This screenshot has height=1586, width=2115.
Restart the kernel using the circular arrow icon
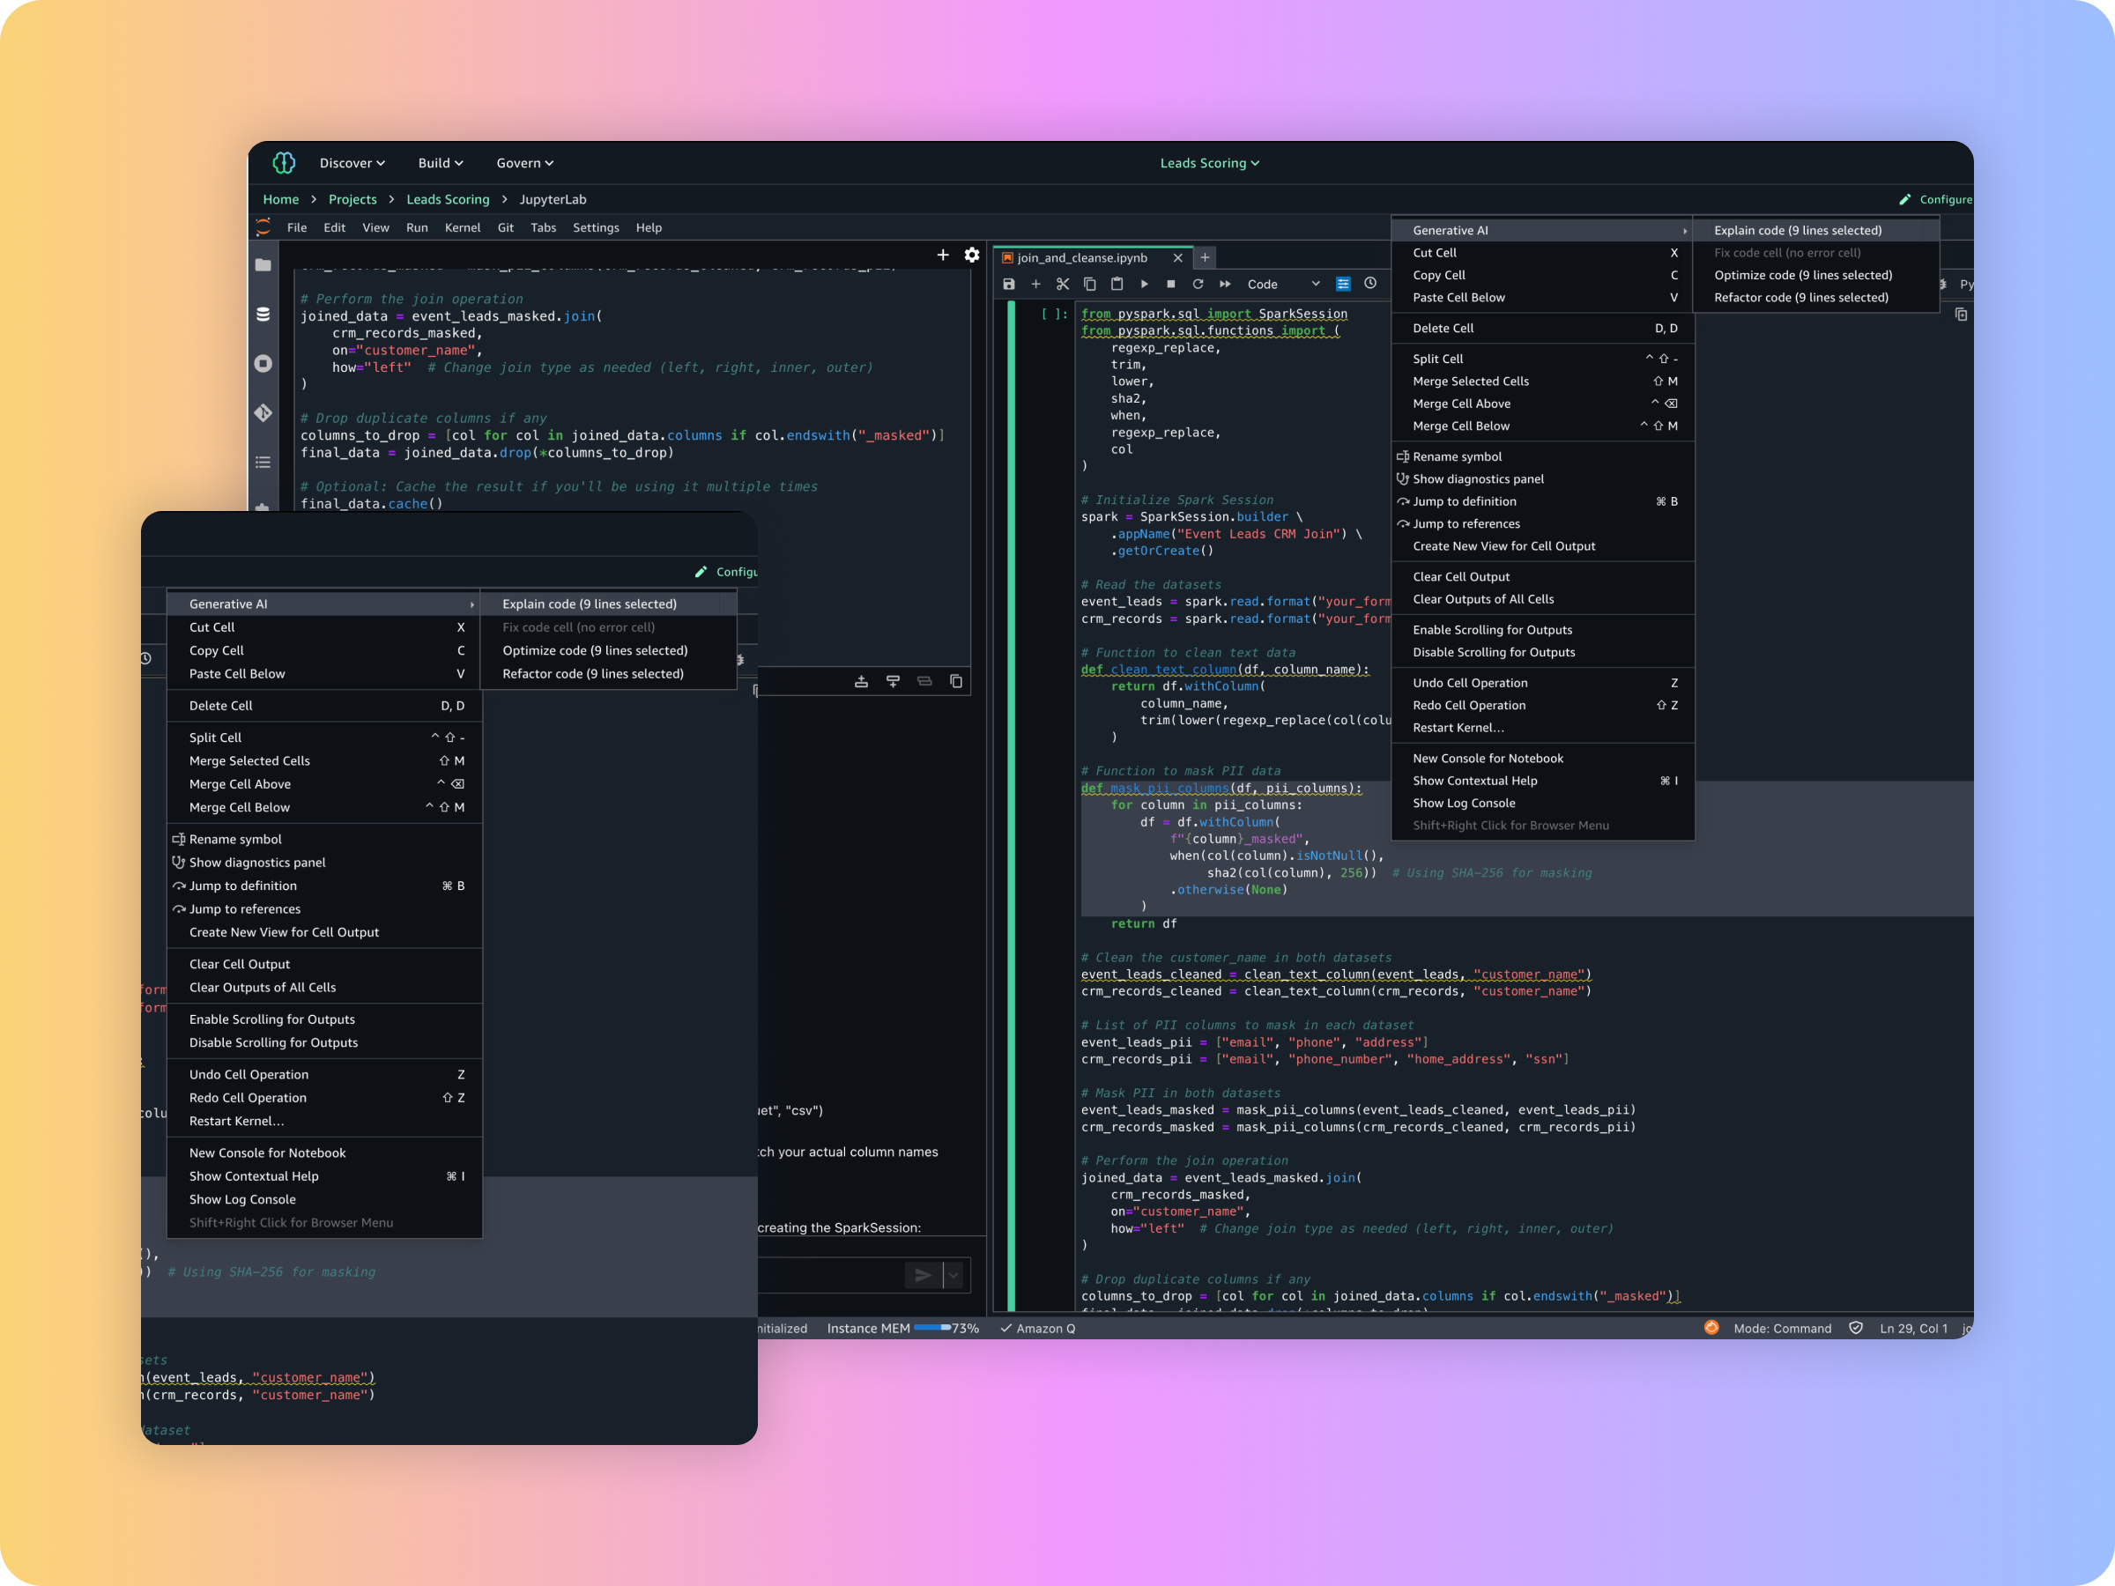[1197, 284]
